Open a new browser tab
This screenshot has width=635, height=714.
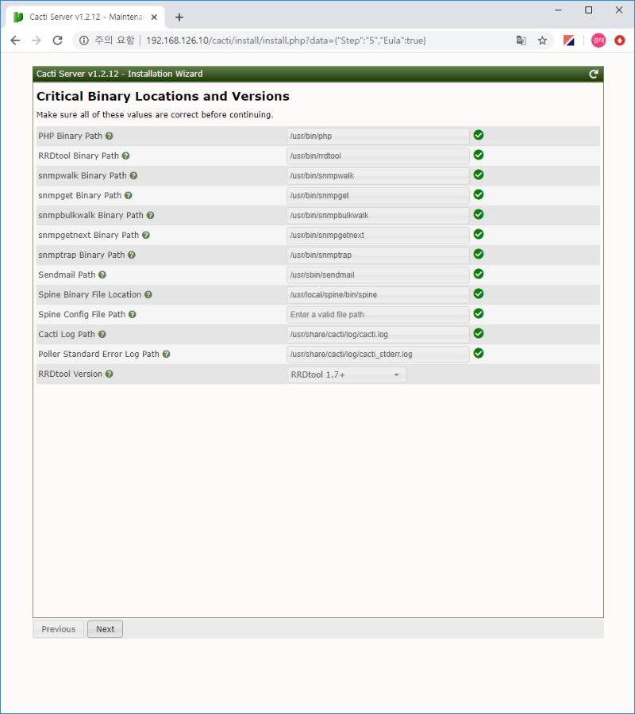tap(179, 17)
